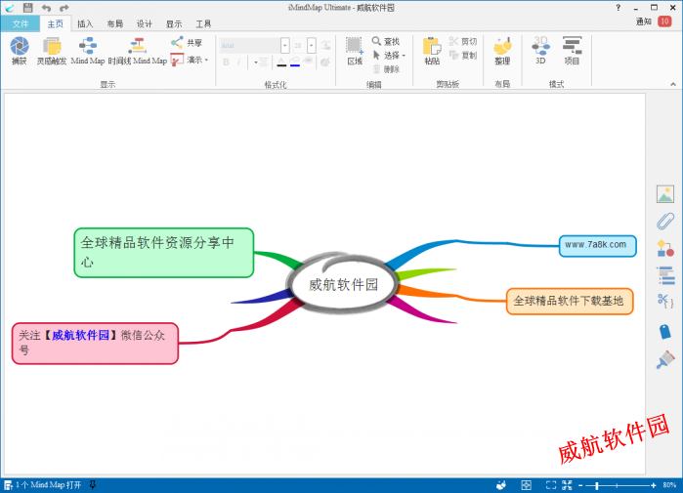Open the 布局 layout tab
Viewport: 683px width, 493px height.
[x=115, y=24]
